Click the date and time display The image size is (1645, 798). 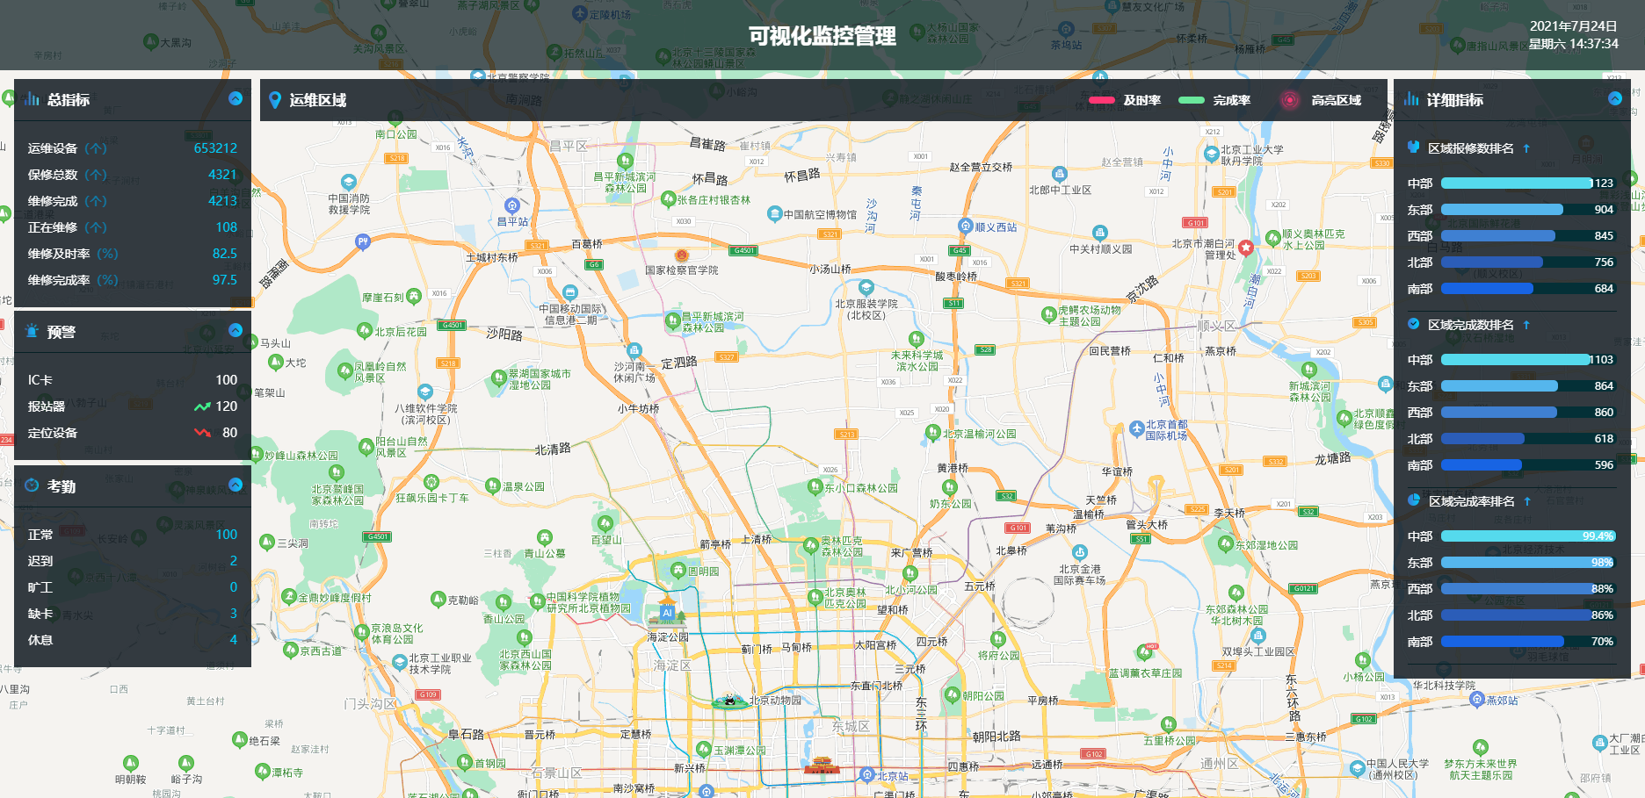coord(1573,35)
